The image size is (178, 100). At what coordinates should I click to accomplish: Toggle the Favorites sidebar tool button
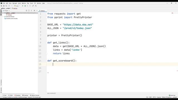coord(1,90)
